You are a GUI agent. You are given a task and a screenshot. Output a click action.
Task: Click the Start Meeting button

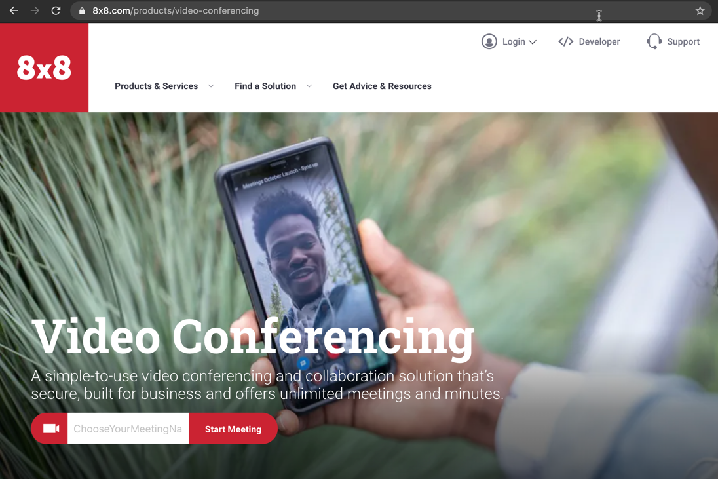coord(233,429)
